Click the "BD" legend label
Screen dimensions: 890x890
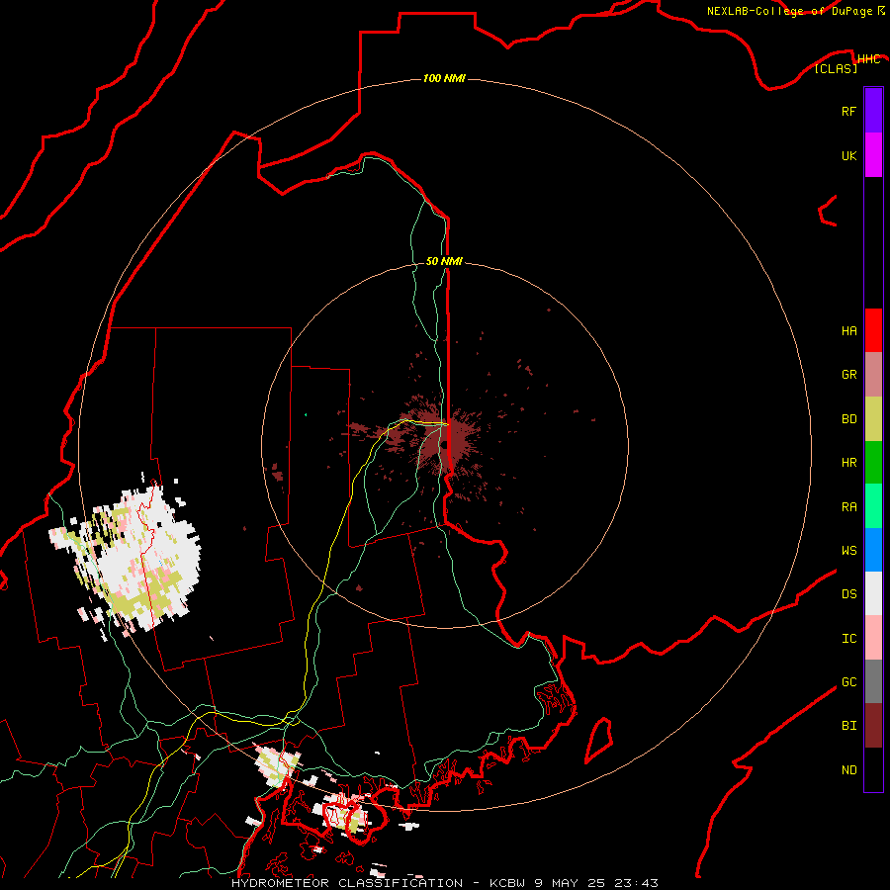pos(848,419)
